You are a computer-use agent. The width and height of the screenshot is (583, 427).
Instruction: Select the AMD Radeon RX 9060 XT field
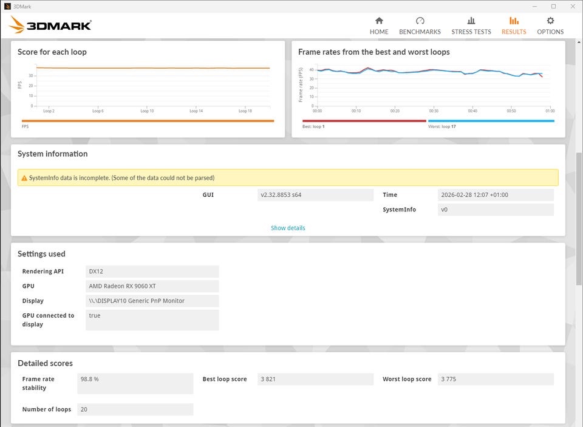pos(152,286)
